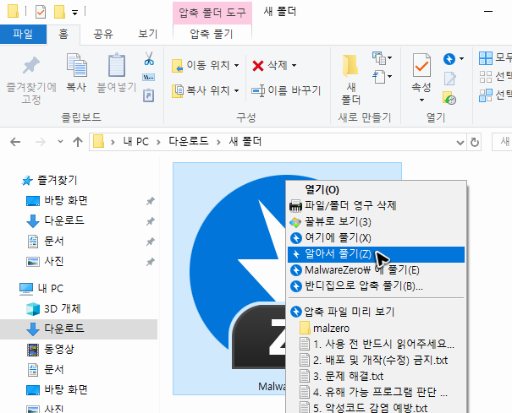The height and width of the screenshot is (413, 512).
Task: Select 3D Objects (3D 개체) in navigation pane
Action: coord(63,308)
